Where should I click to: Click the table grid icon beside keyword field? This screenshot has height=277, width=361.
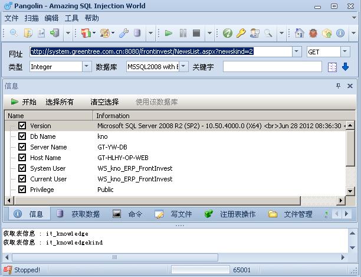(332, 67)
